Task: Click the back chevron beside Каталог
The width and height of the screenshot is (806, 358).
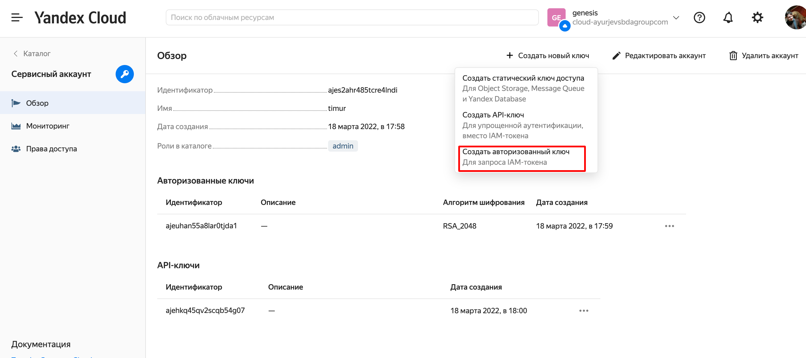Action: pyautogui.click(x=15, y=54)
